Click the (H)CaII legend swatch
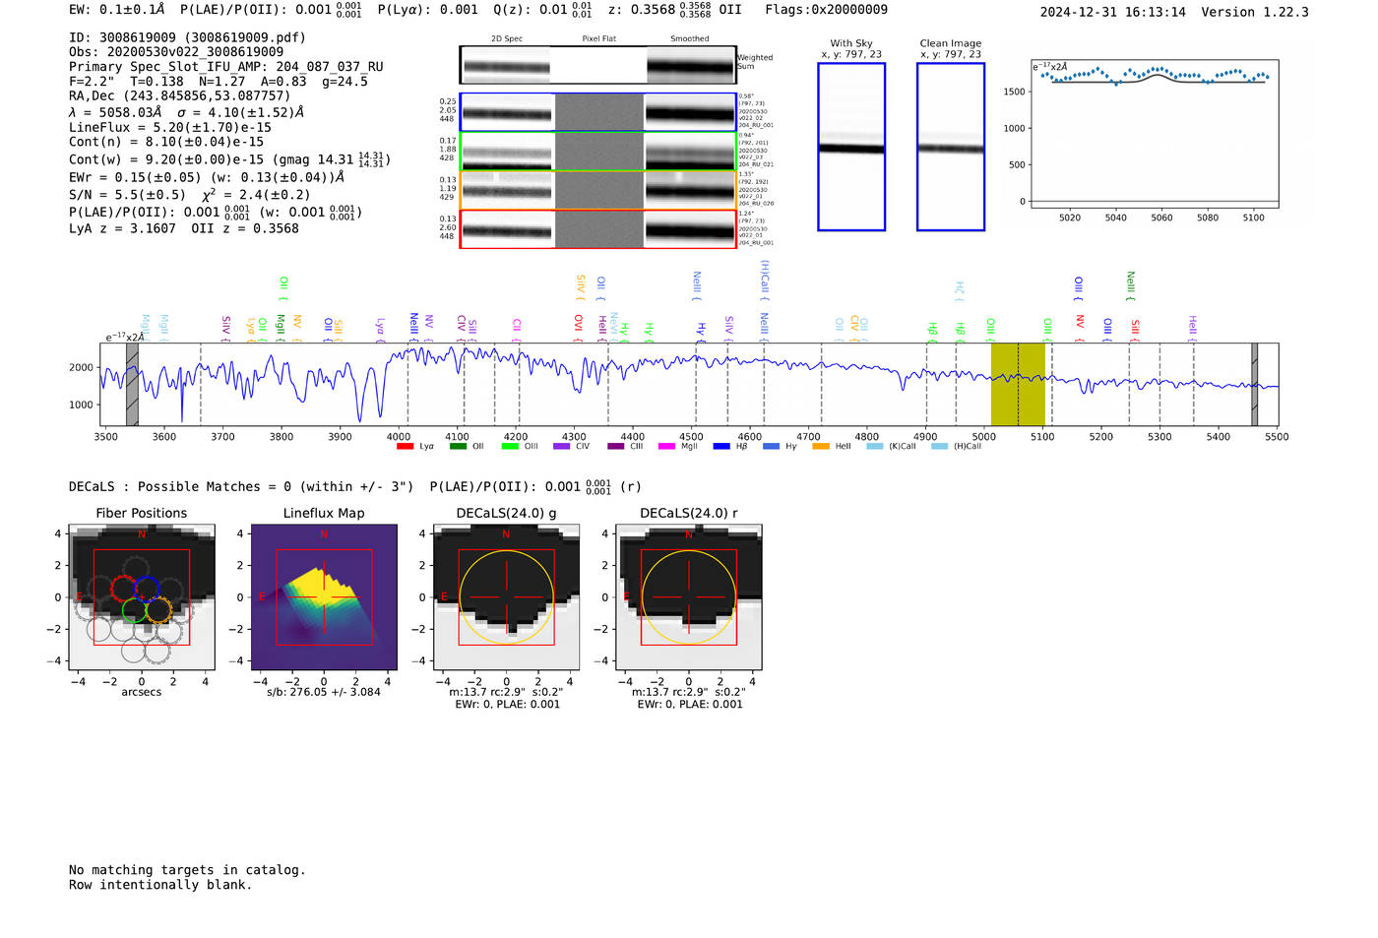Image resolution: width=1378 pixels, height=938 pixels. coord(939,447)
